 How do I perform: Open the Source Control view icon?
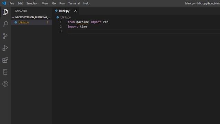pyautogui.click(x=5, y=36)
